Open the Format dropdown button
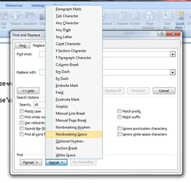Viewport: 191px width, 183px height. [31, 163]
